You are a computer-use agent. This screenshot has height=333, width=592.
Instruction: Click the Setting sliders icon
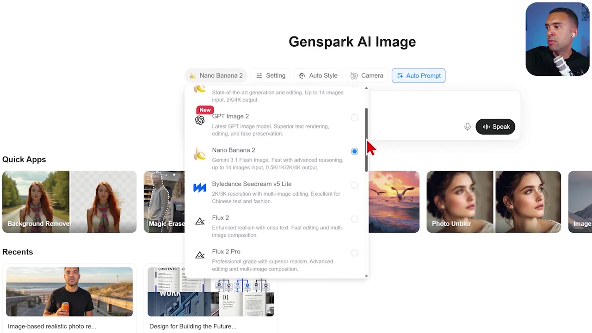coord(259,75)
